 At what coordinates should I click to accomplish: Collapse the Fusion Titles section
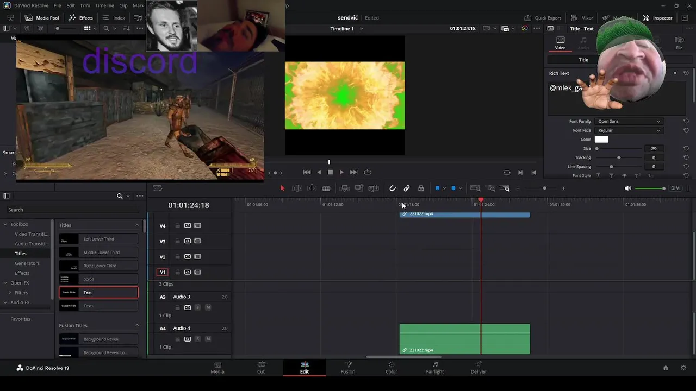point(137,326)
